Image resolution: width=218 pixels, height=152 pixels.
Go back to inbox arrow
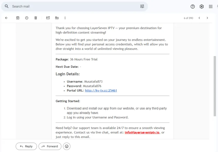(6, 18)
